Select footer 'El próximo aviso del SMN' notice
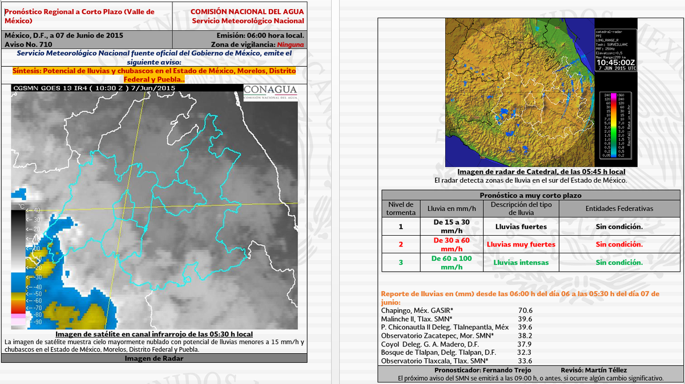 click(530, 378)
